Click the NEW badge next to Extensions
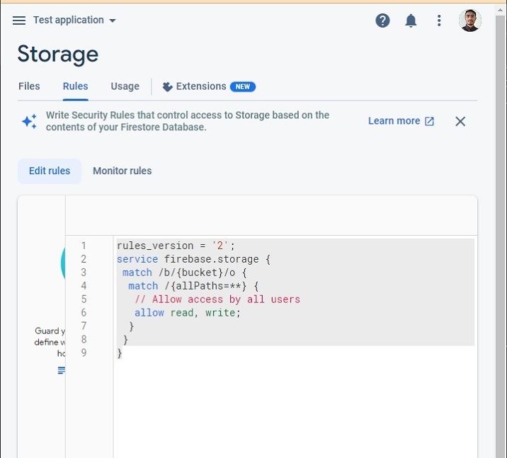This screenshot has height=458, width=507. [x=243, y=87]
